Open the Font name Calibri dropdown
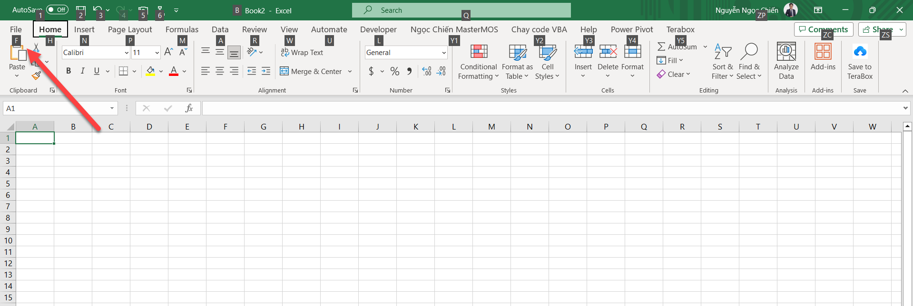This screenshot has width=913, height=306. point(127,53)
